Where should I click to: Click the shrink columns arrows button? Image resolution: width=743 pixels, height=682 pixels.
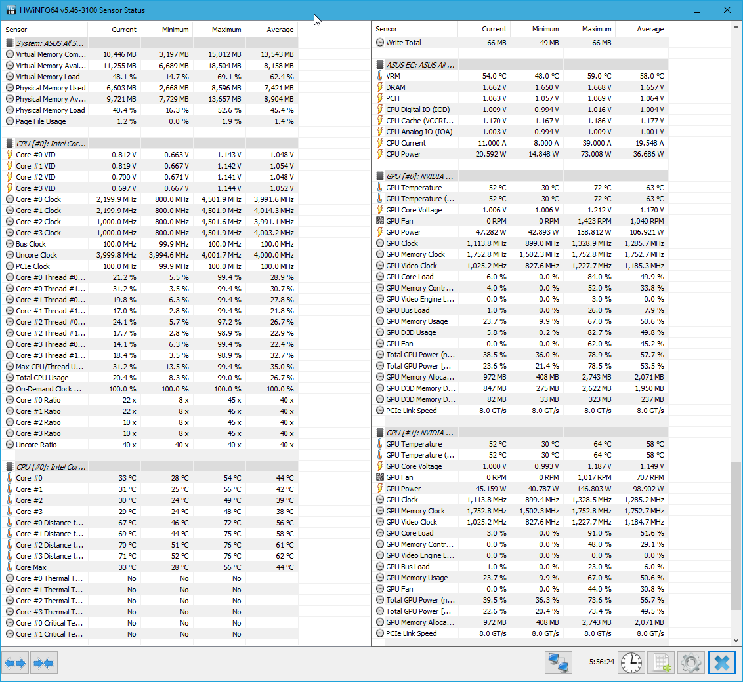click(44, 663)
